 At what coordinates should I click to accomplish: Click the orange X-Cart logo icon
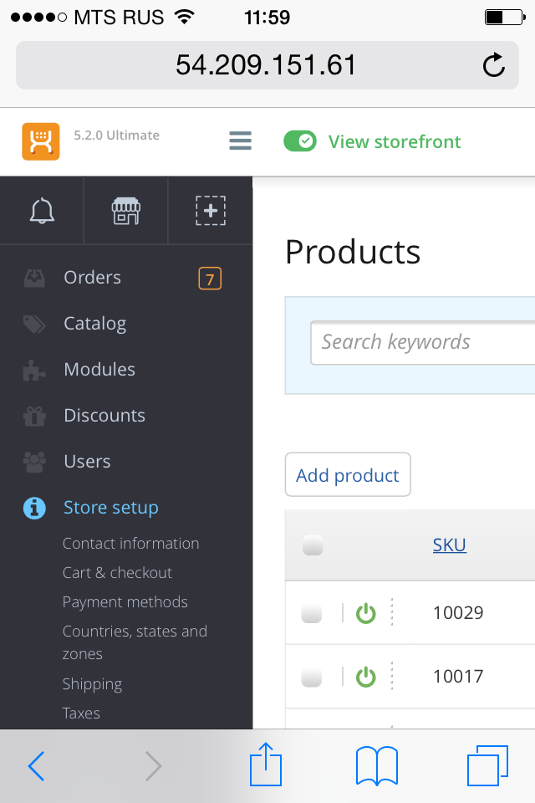coord(41,141)
